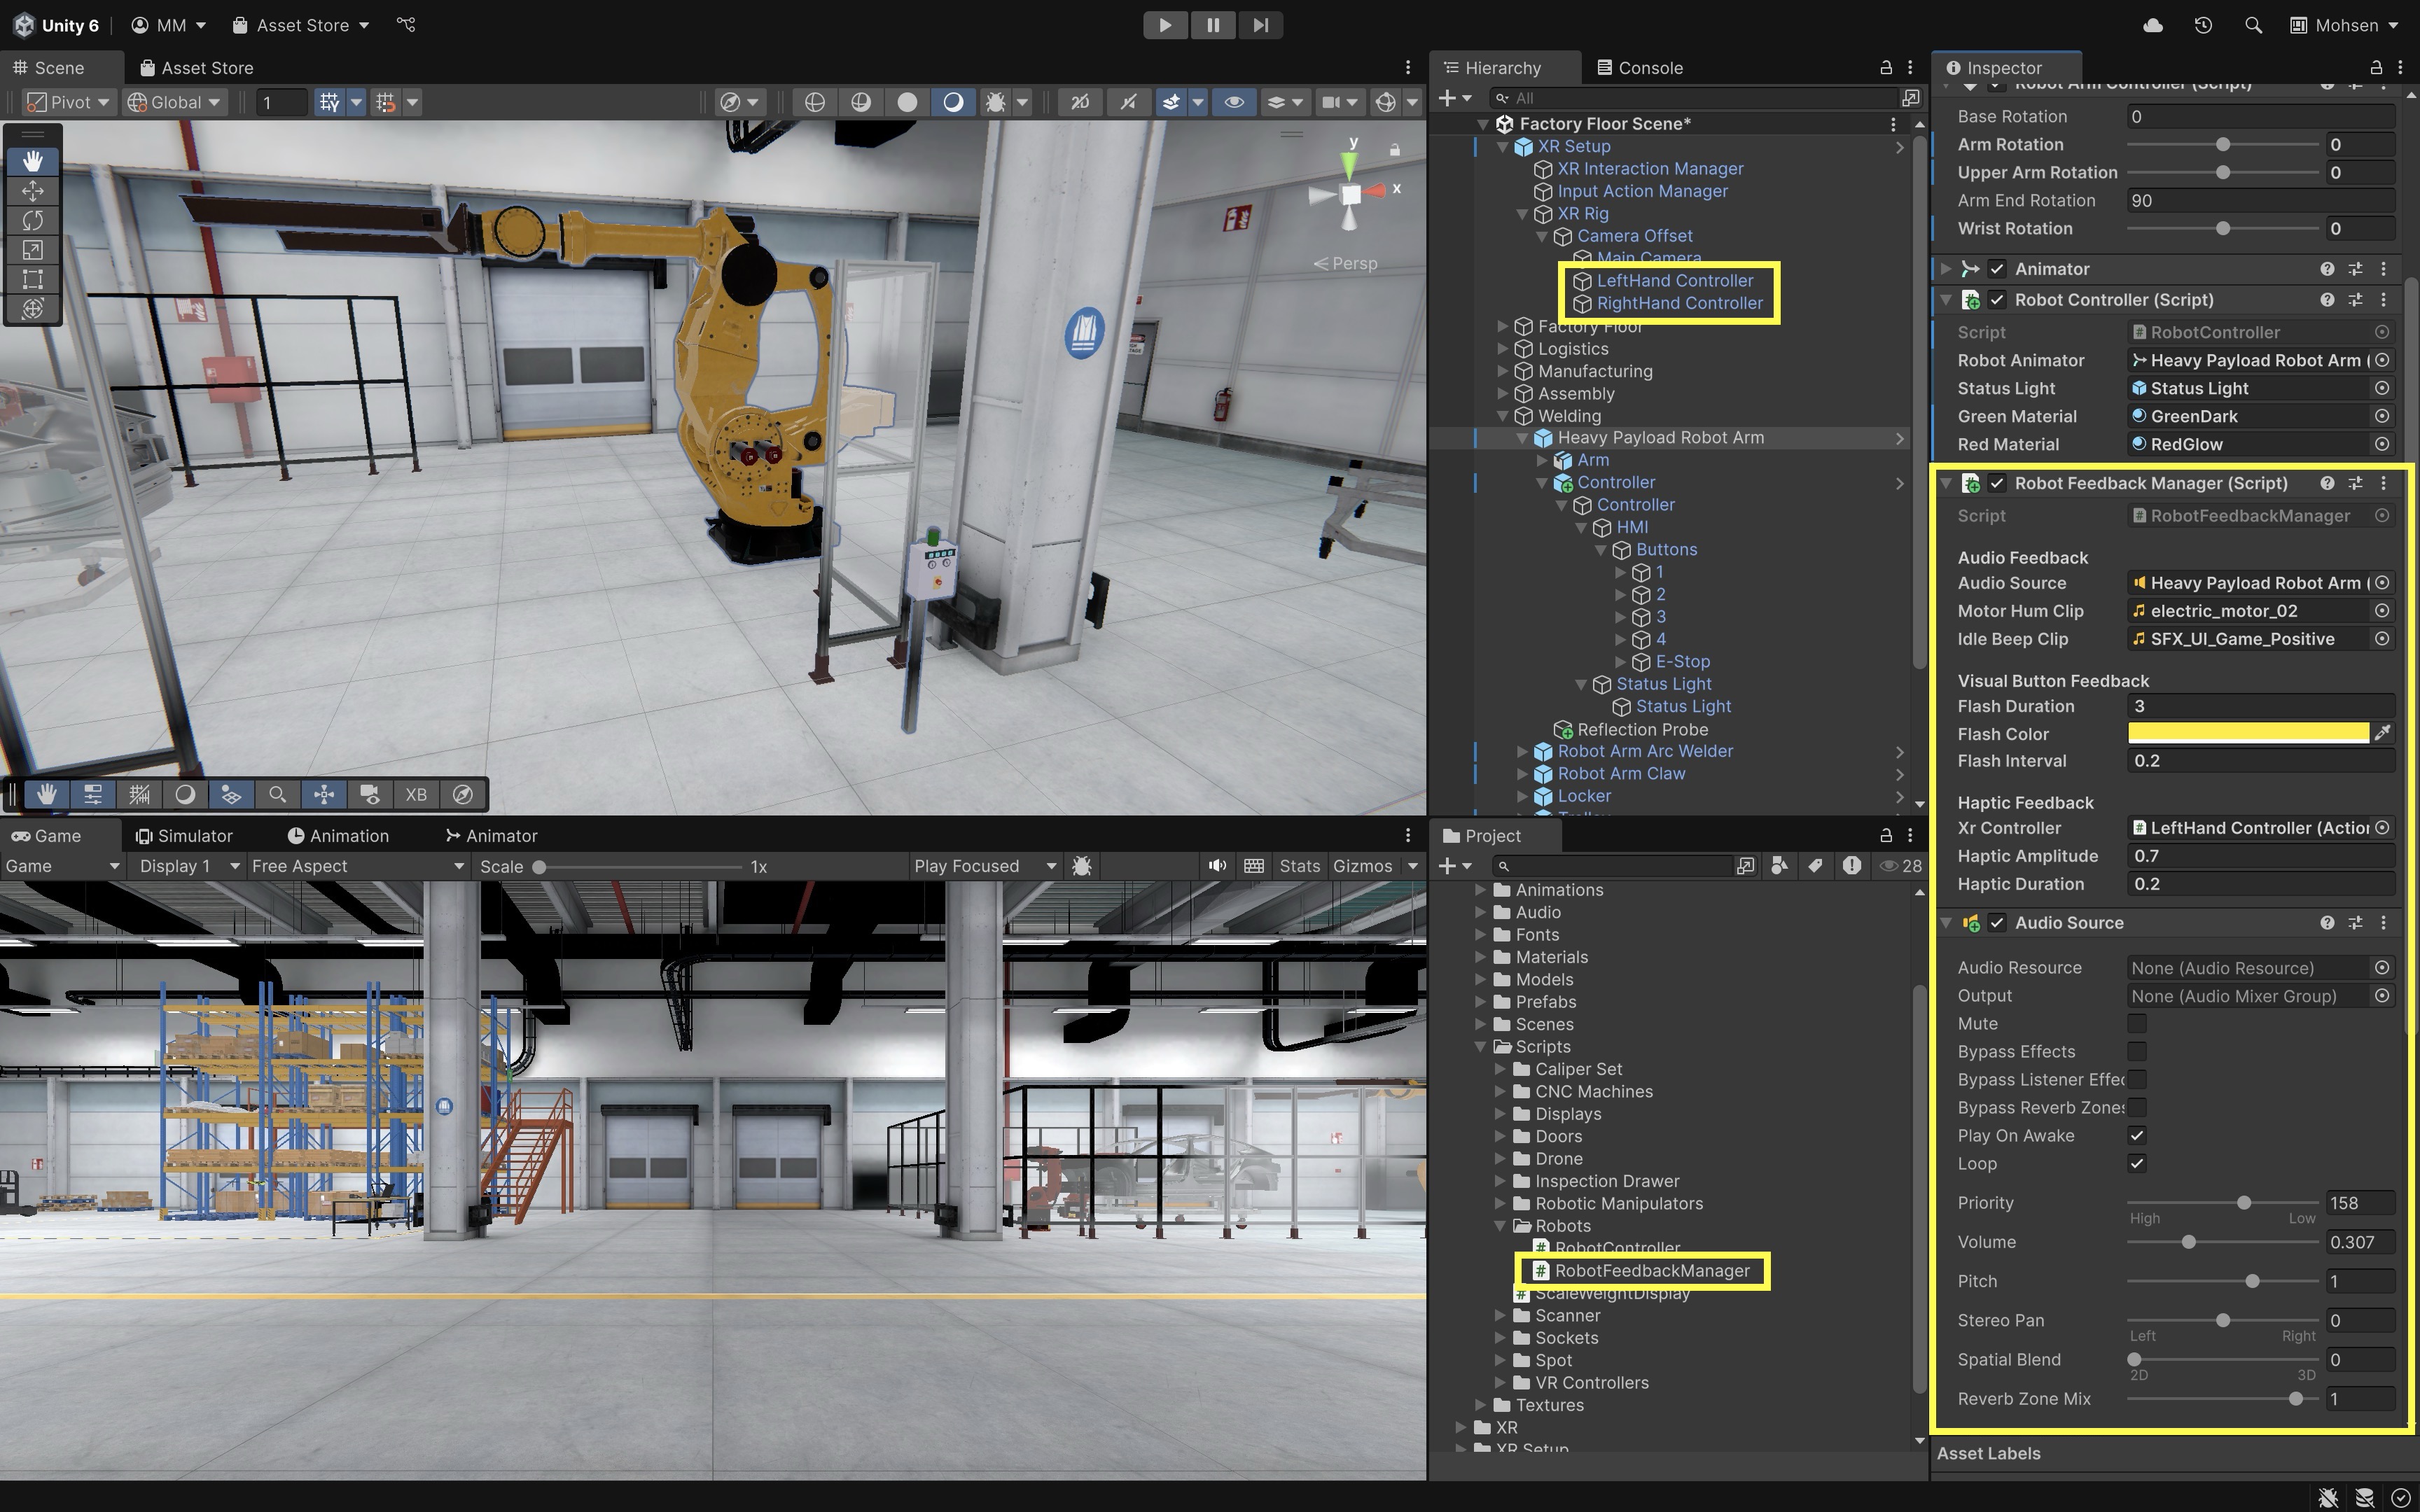The image size is (2420, 1512).
Task: Select the Move tool in Scene view
Action: (32, 191)
